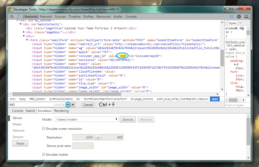This screenshot has height=167, width=259.
Task: Select the sessionid hidden input line
Action: [83, 60]
